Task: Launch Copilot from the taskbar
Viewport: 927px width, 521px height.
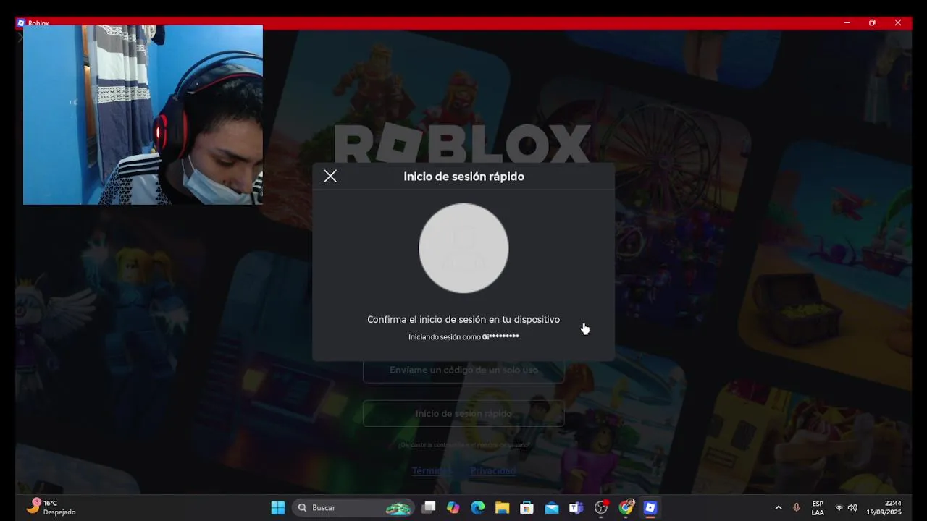Action: [x=453, y=508]
